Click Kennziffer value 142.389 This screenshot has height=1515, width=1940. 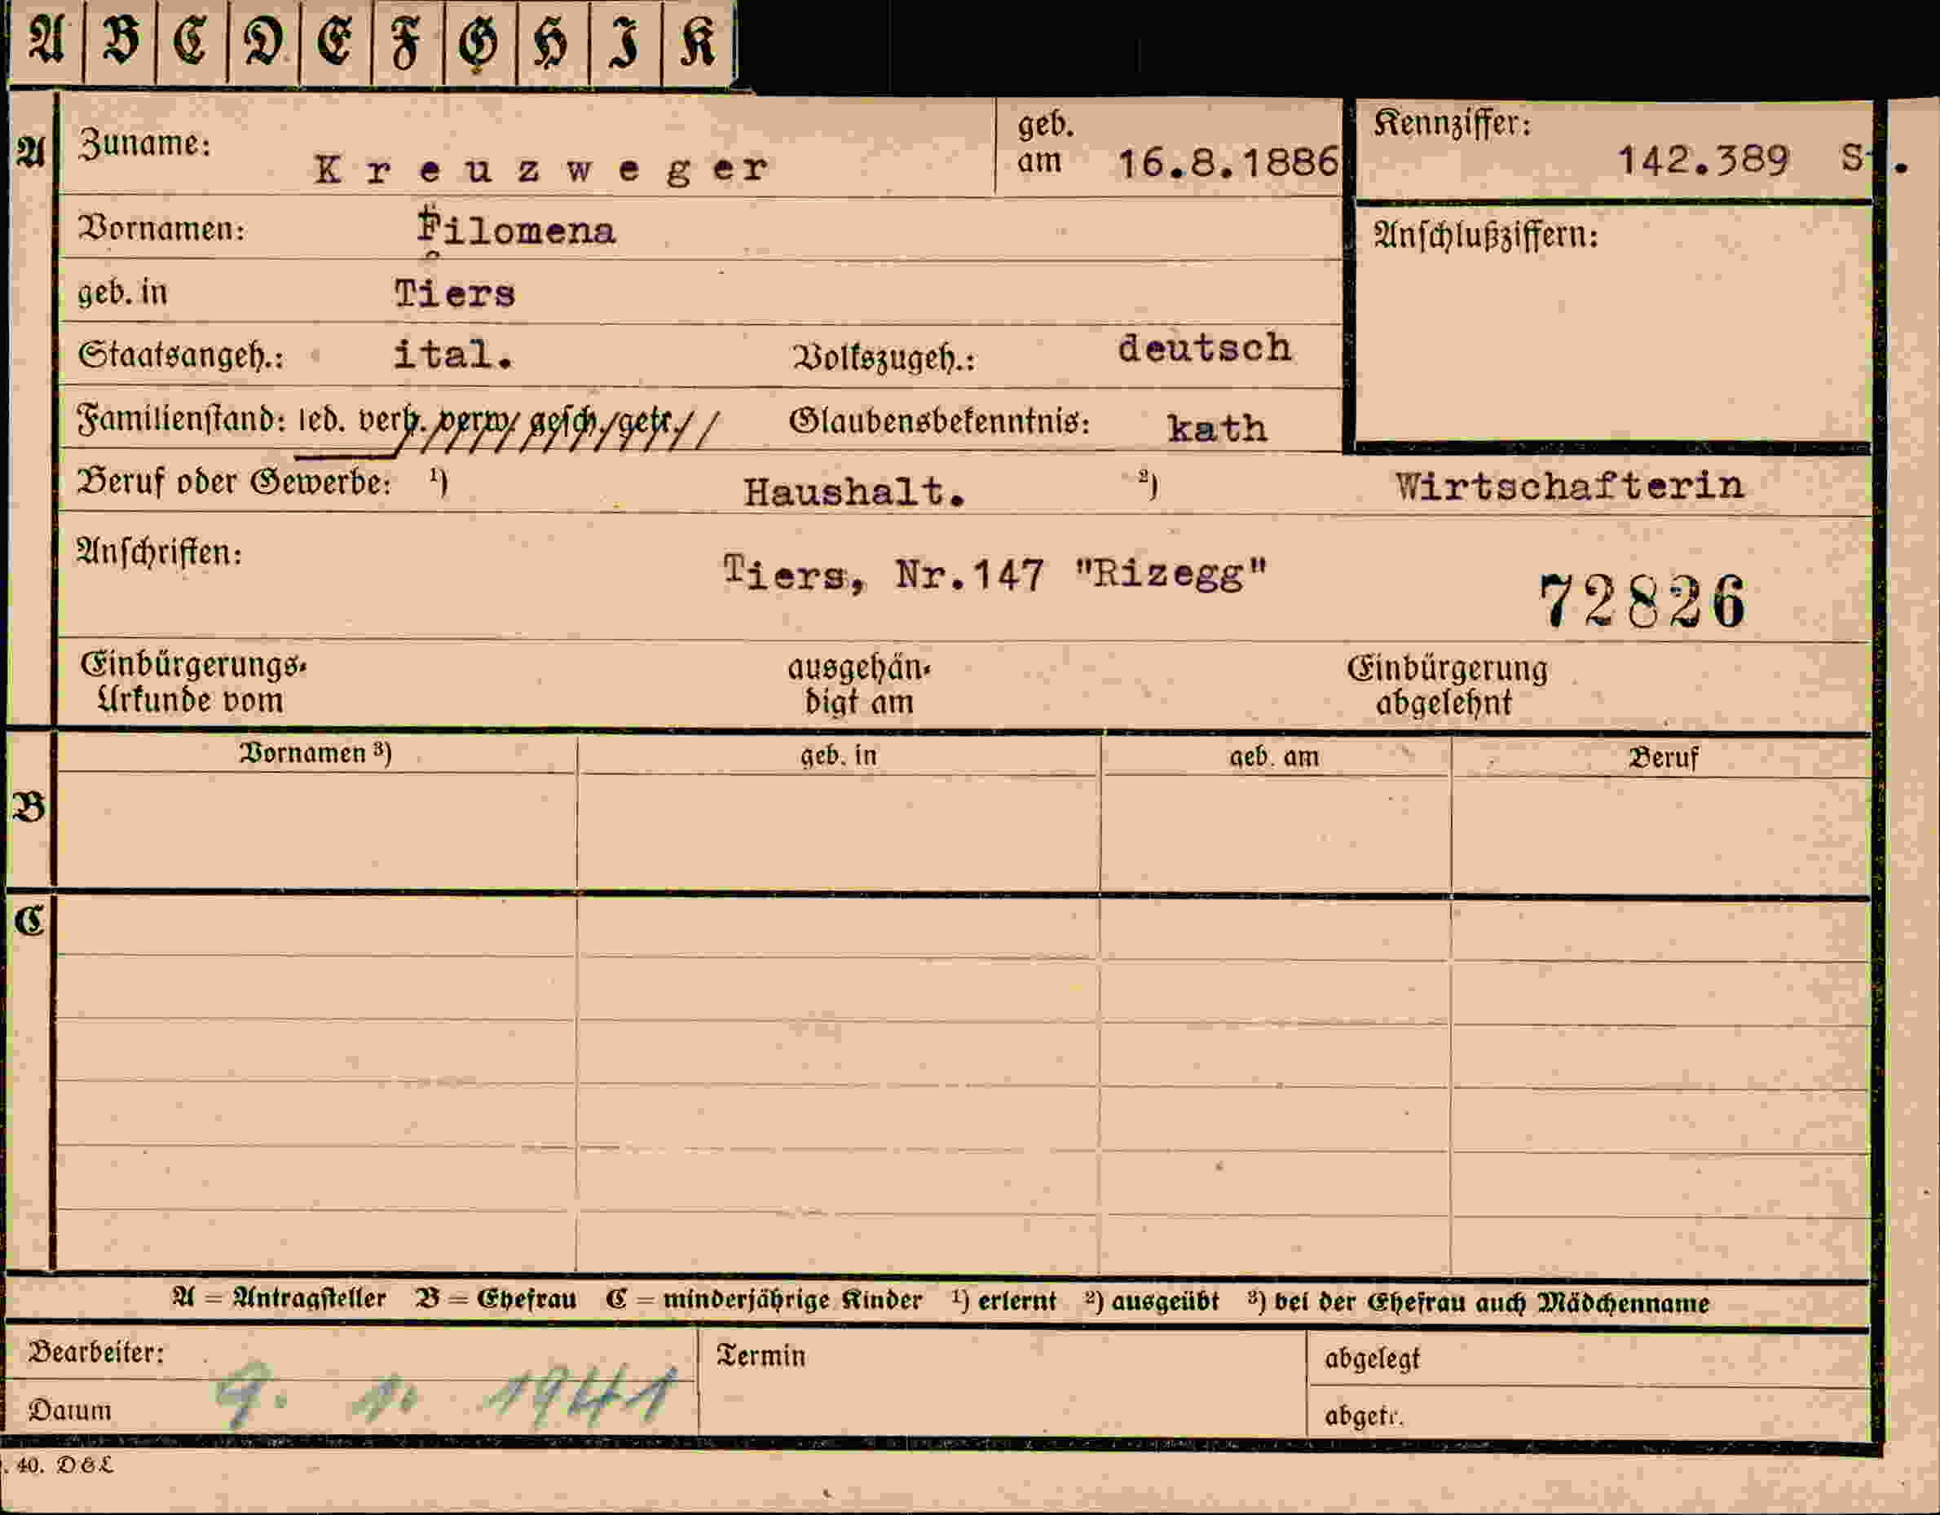pos(1703,160)
